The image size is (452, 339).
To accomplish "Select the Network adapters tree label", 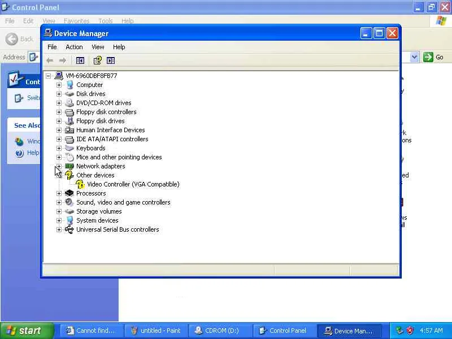I will pyautogui.click(x=101, y=166).
